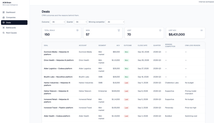Image resolution: width=214 pixels, height=123 pixels.
Task: Open the Ironwood Travel – Pipelinr platform deal
Action: tap(58, 108)
